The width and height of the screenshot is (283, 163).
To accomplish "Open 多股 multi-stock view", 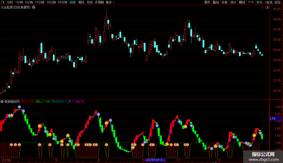I will tap(224, 2).
